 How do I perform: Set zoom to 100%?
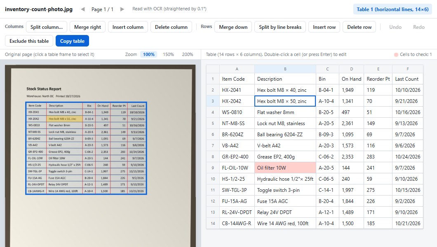pos(148,54)
